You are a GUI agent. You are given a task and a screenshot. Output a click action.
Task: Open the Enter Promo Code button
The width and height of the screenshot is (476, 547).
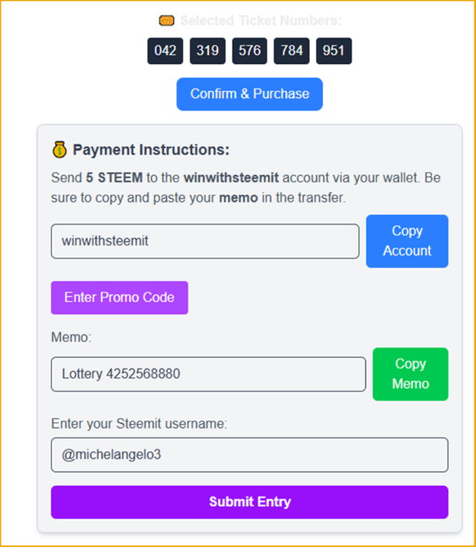[120, 298]
